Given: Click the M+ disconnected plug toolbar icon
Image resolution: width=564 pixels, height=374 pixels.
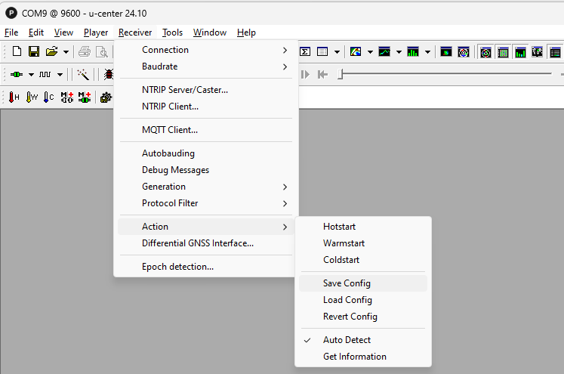Looking at the screenshot, I should point(67,97).
